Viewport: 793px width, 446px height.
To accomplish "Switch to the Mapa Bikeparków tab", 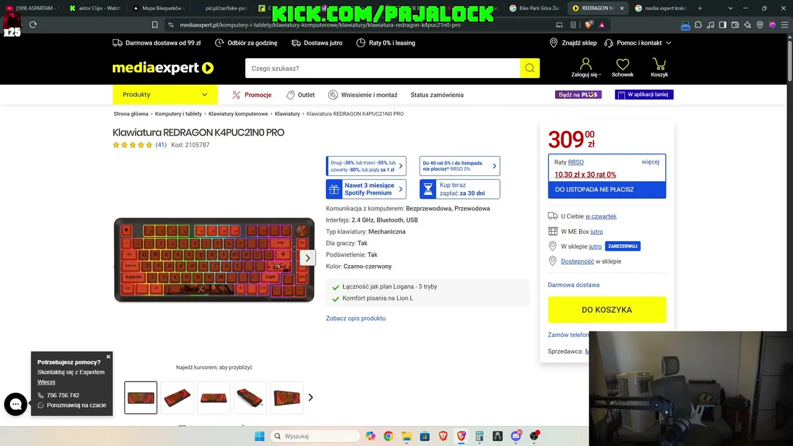I will (x=159, y=8).
